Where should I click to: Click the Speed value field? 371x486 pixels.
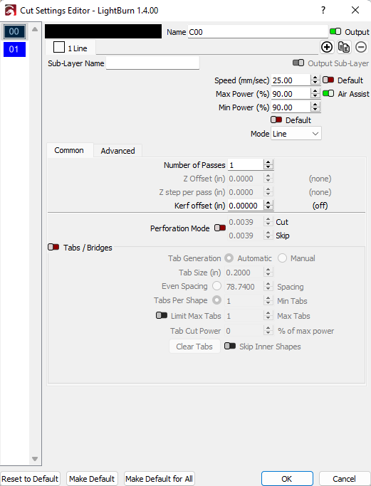[x=291, y=80]
